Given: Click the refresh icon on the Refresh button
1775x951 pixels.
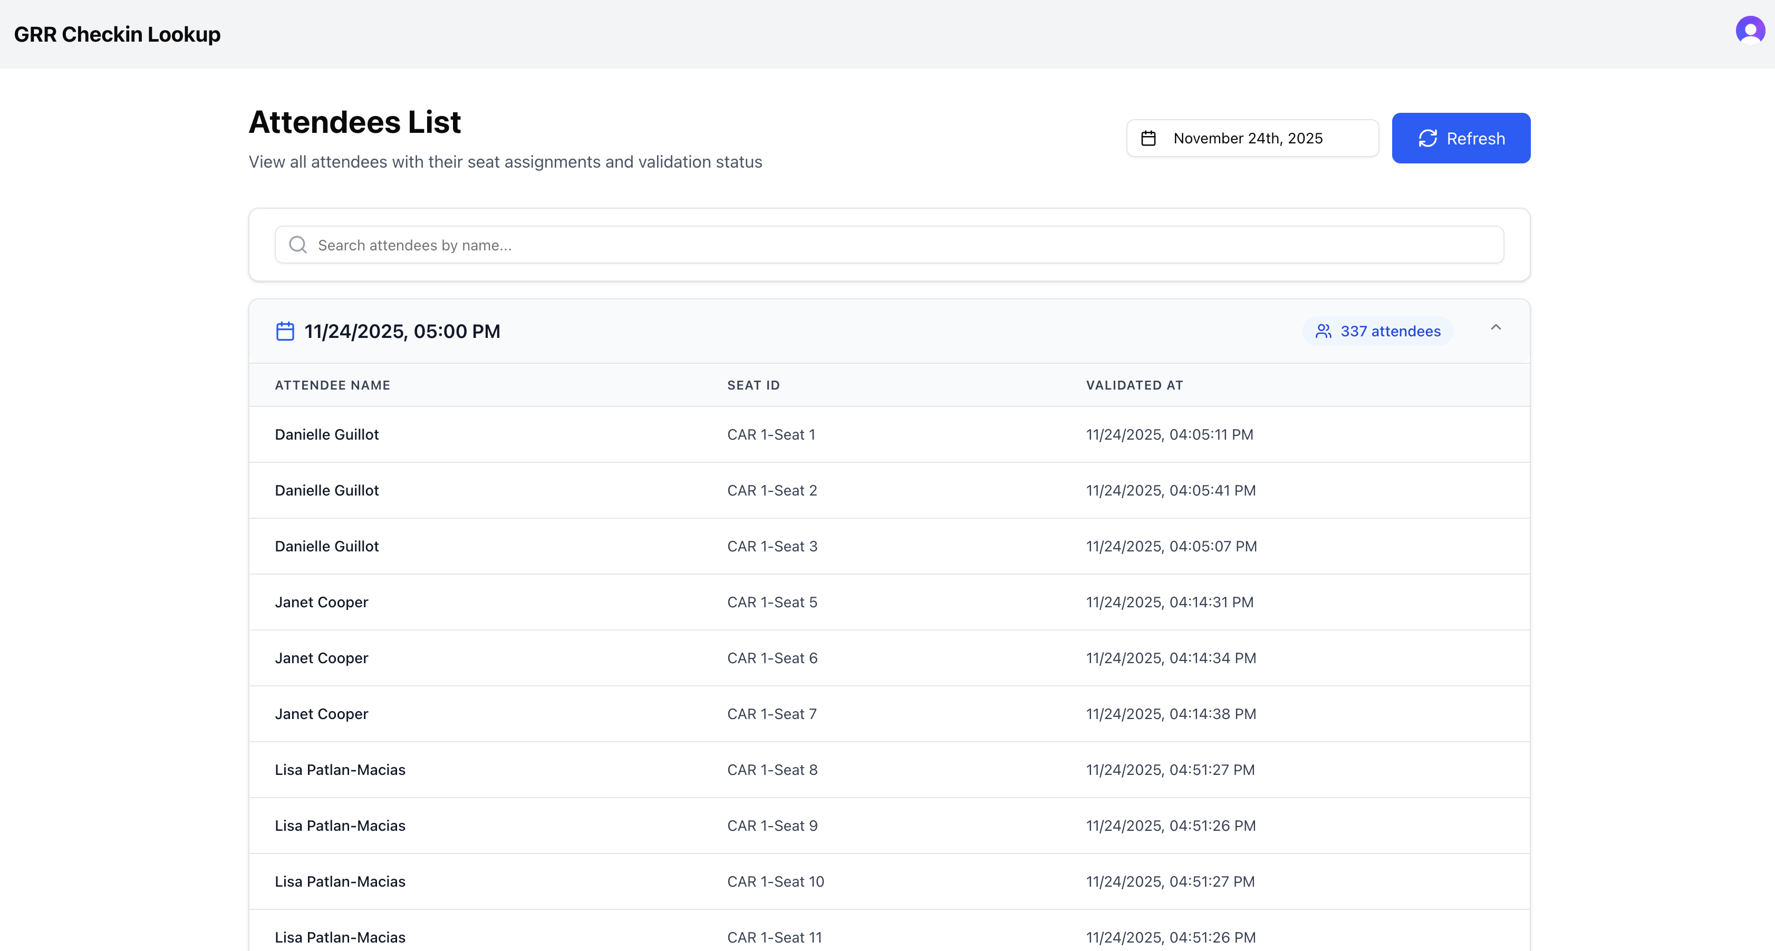Looking at the screenshot, I should tap(1427, 138).
